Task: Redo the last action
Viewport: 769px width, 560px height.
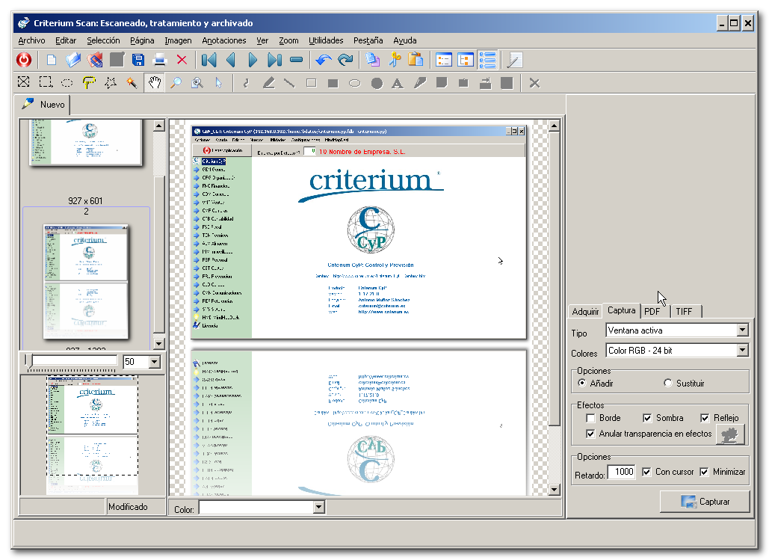Action: [345, 60]
